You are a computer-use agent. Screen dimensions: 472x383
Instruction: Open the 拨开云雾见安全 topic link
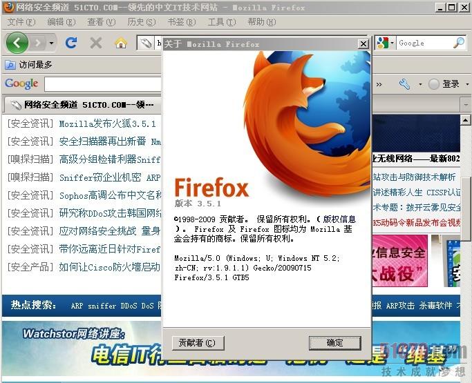[417, 207]
